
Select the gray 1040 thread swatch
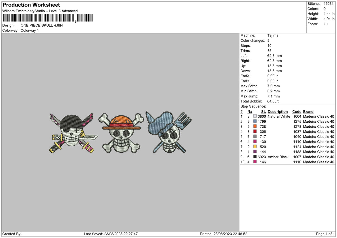click(255, 137)
